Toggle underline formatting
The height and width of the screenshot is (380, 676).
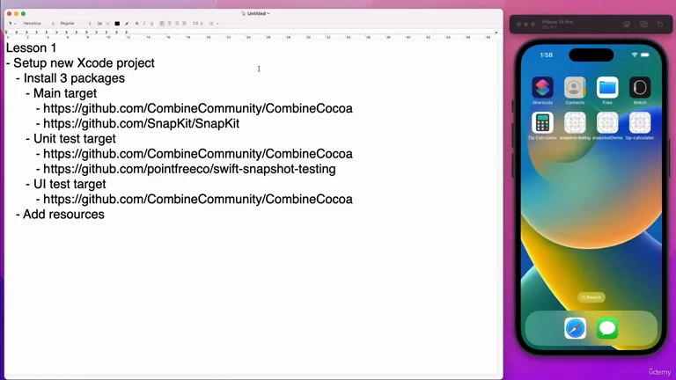[x=151, y=24]
